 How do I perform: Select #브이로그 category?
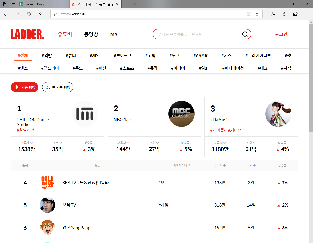pyautogui.click(x=123, y=55)
